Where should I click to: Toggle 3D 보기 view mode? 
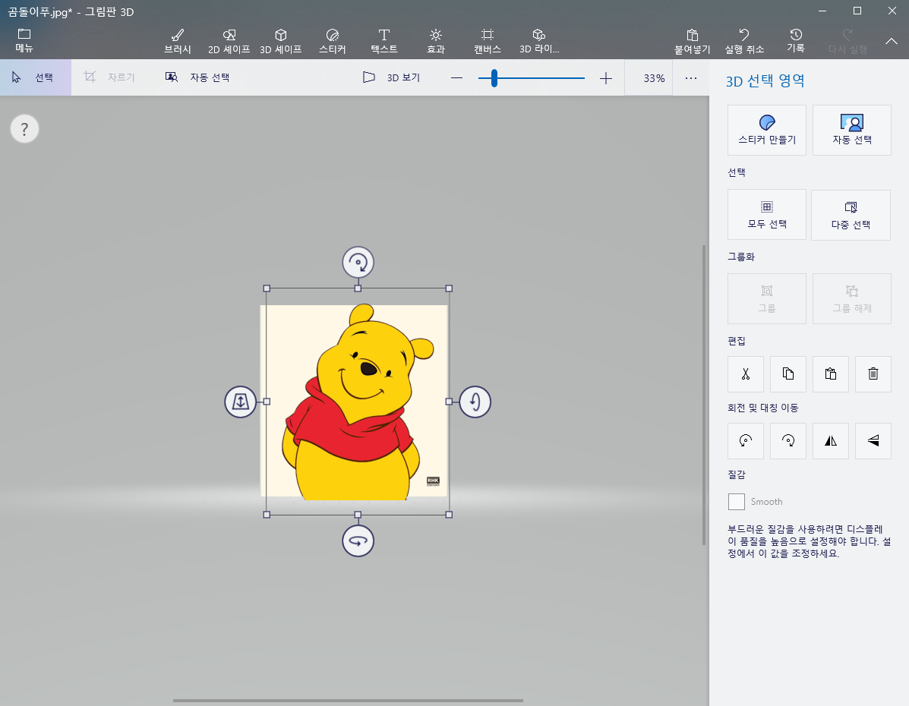coord(391,77)
